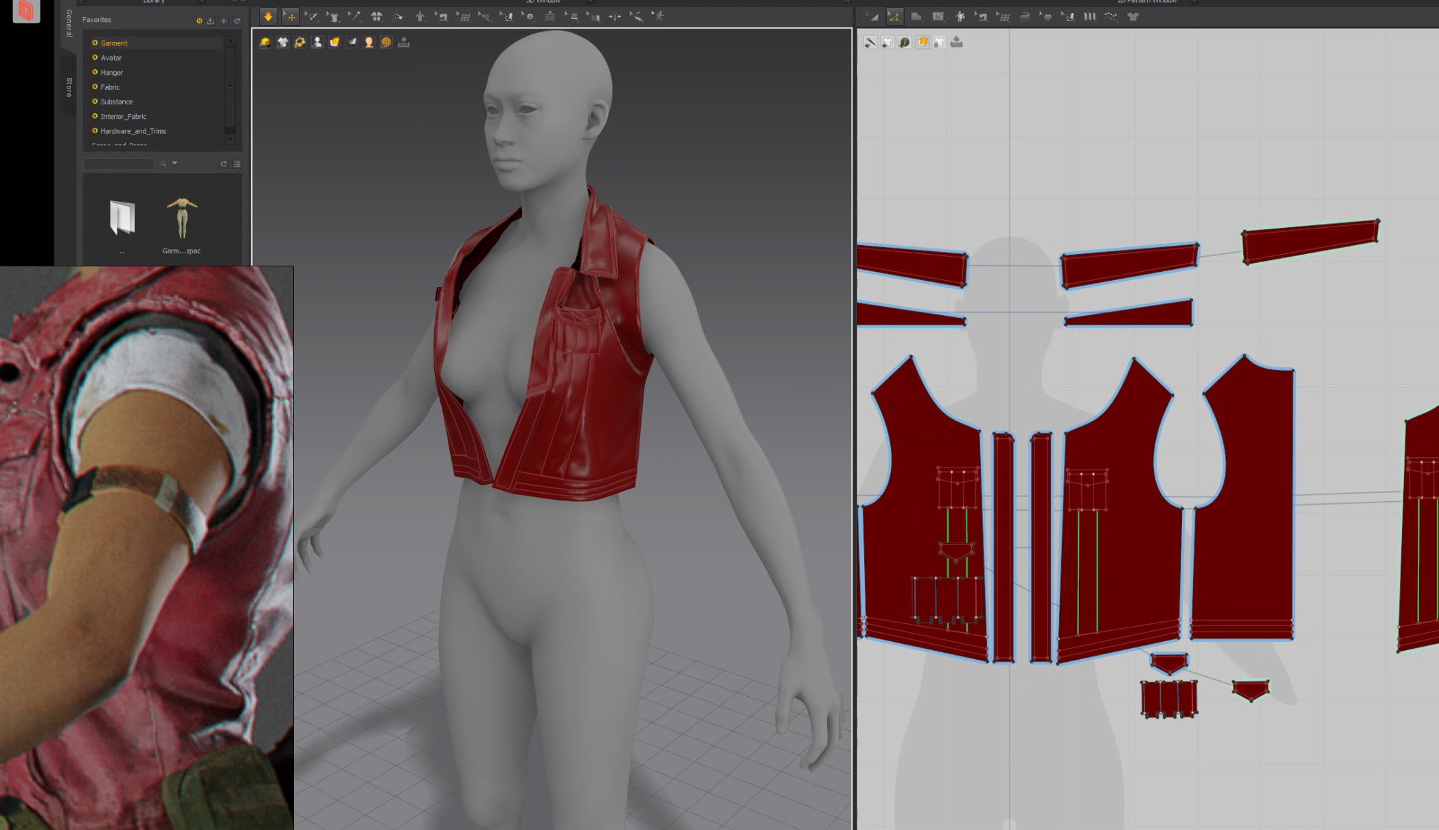Select Interior_Fabric in Favorites list
Viewport: 1439px width, 830px height.
[x=157, y=117]
